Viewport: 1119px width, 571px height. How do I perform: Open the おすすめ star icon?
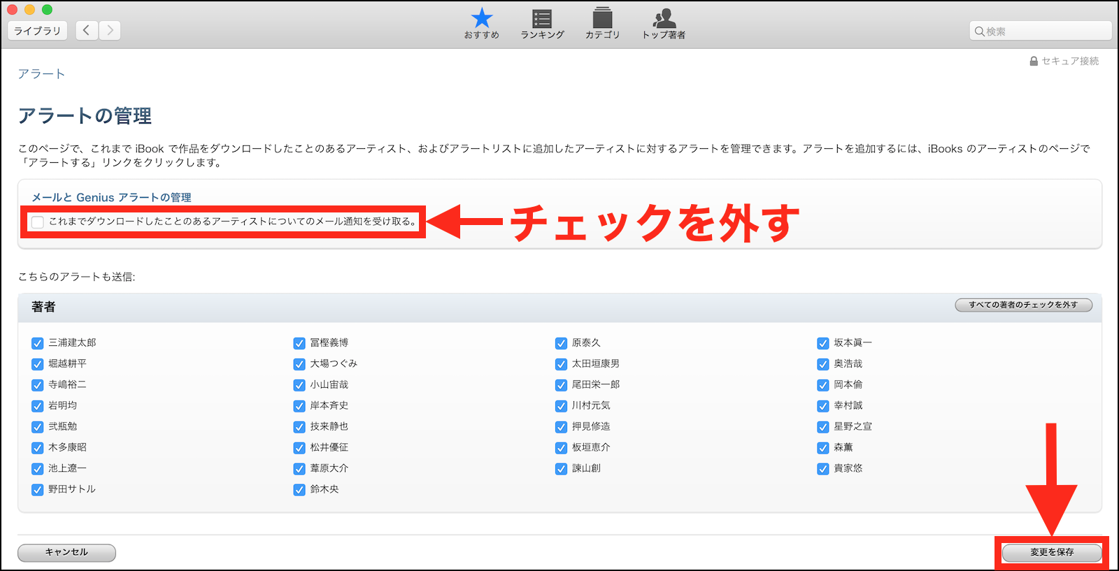tap(482, 19)
